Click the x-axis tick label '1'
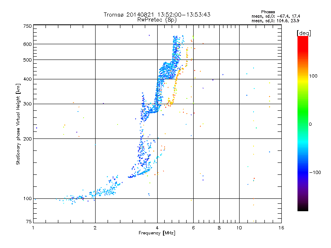 coord(33,228)
